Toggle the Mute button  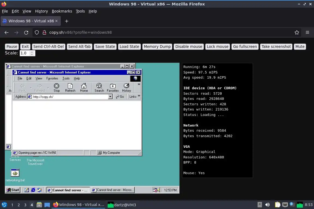pos(300,47)
